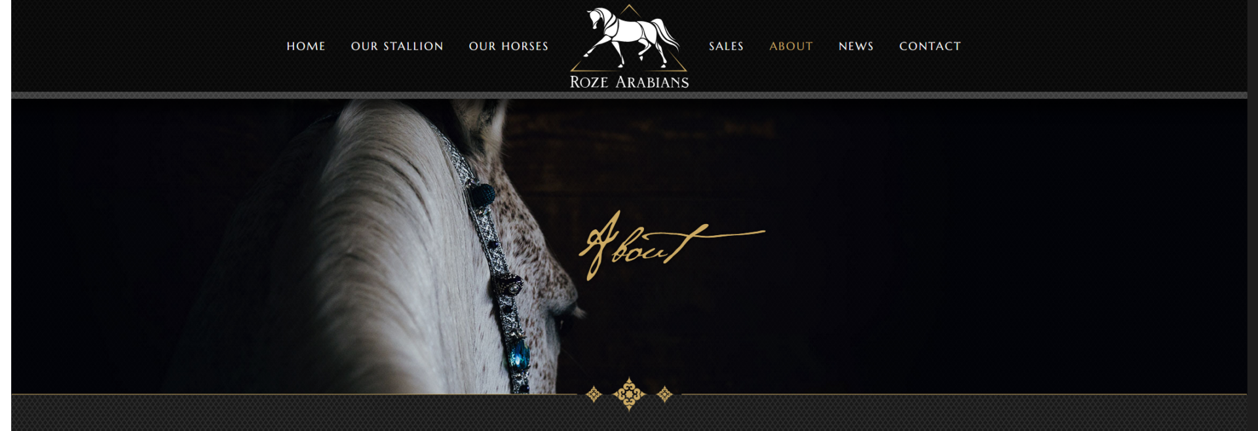The height and width of the screenshot is (431, 1258).
Task: Click the blue gemstone on the bridle
Action: coord(519,356)
